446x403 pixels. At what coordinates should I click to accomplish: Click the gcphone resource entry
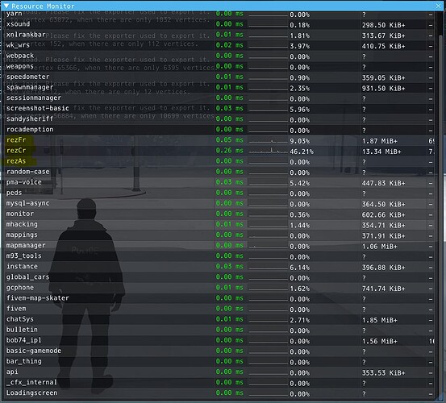[x=20, y=288]
